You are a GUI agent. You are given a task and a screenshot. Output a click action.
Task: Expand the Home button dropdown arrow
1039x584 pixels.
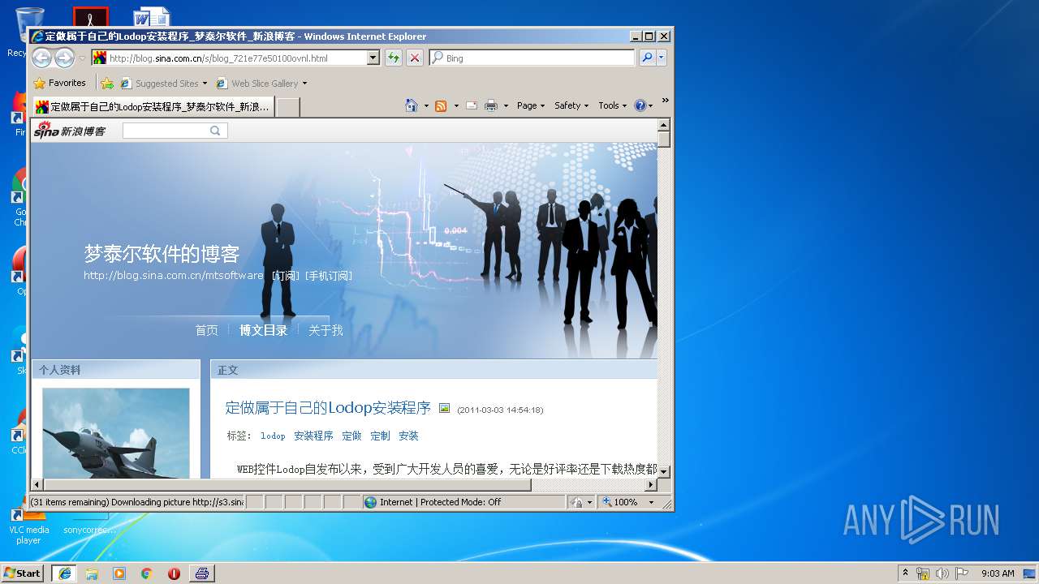426,105
